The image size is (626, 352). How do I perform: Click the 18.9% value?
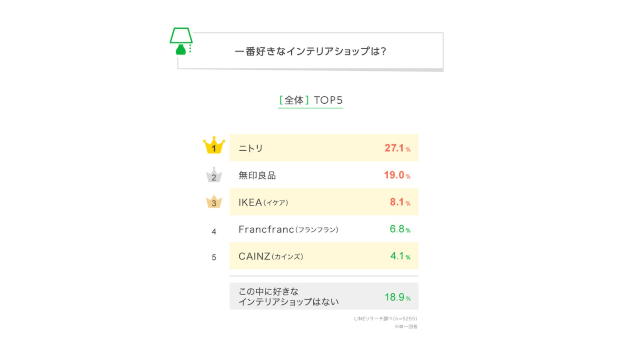[397, 297]
